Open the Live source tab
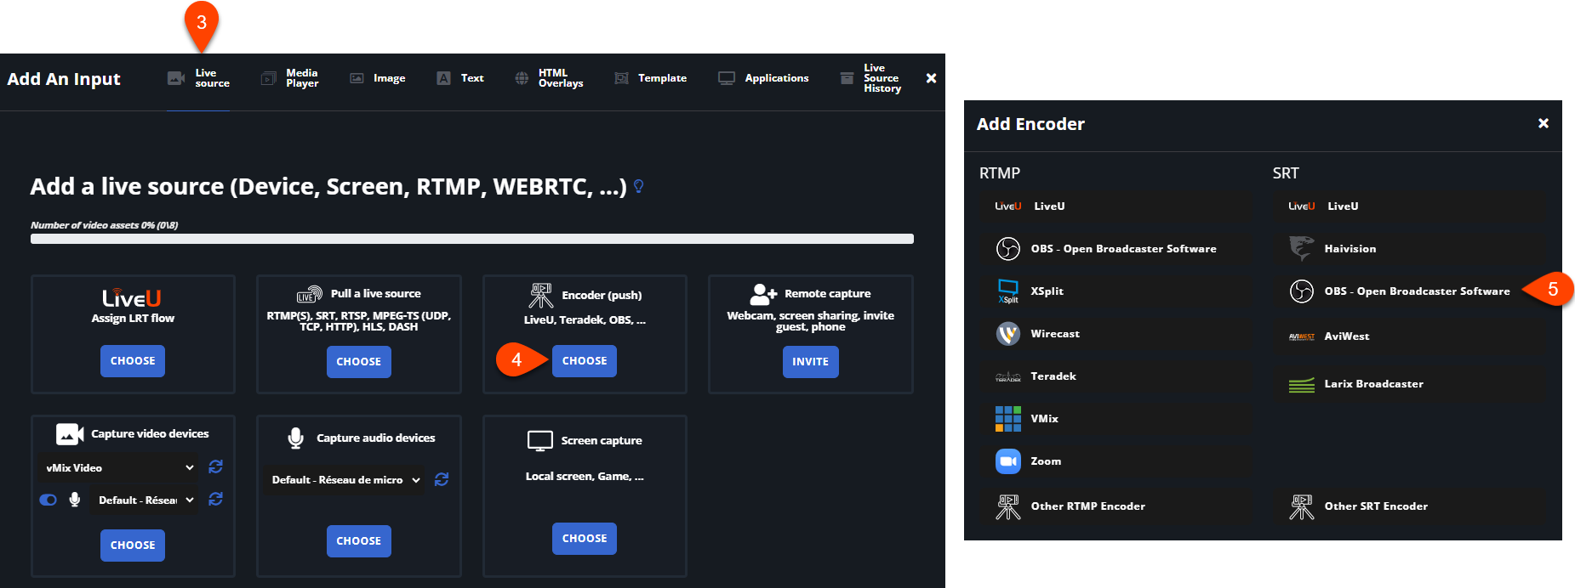 pos(198,78)
